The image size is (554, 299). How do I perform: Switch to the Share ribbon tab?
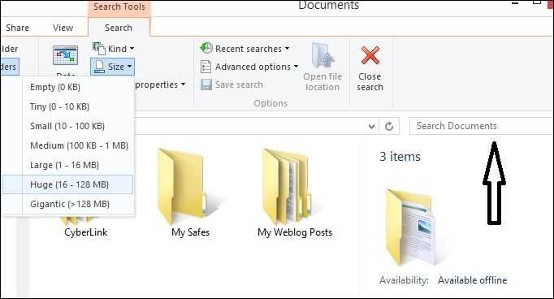[17, 28]
